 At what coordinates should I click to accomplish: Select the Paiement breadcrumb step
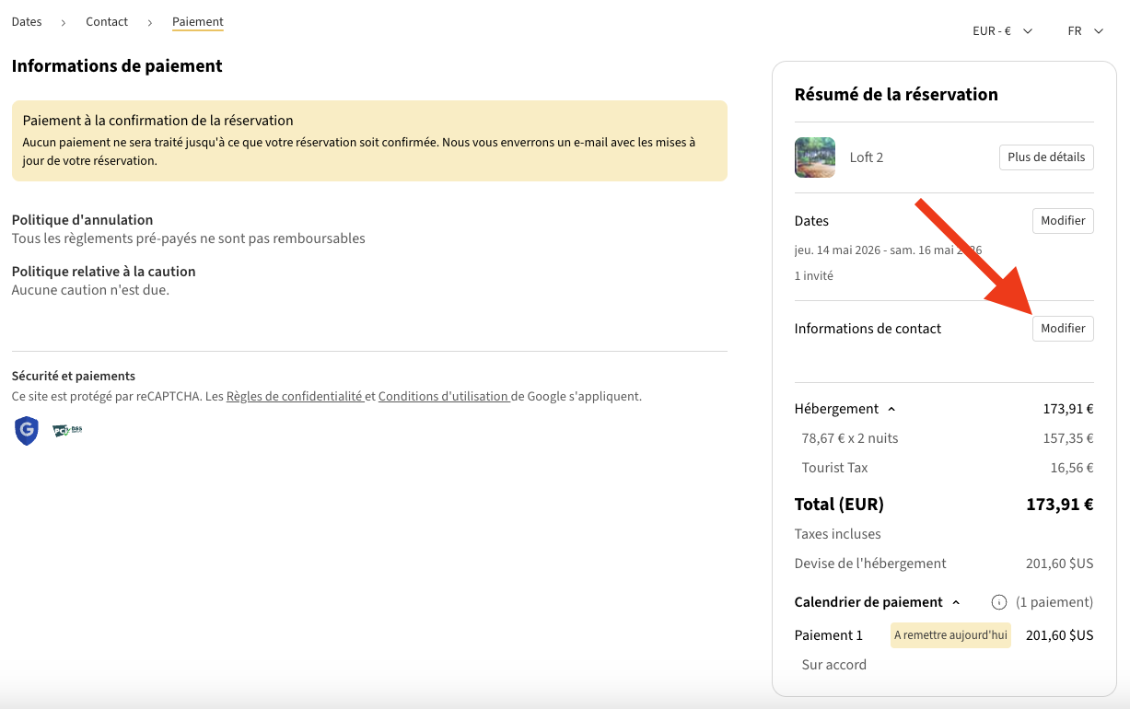pyautogui.click(x=198, y=21)
